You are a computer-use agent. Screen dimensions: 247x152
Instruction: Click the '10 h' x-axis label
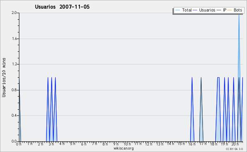(x=127, y=144)
